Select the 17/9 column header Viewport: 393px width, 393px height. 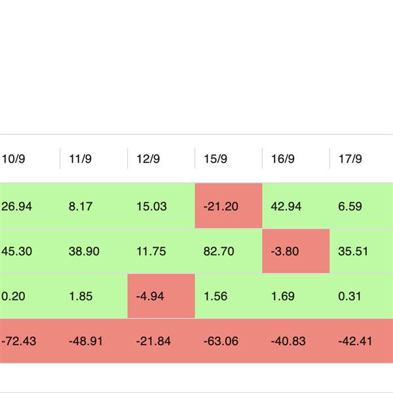pos(350,159)
